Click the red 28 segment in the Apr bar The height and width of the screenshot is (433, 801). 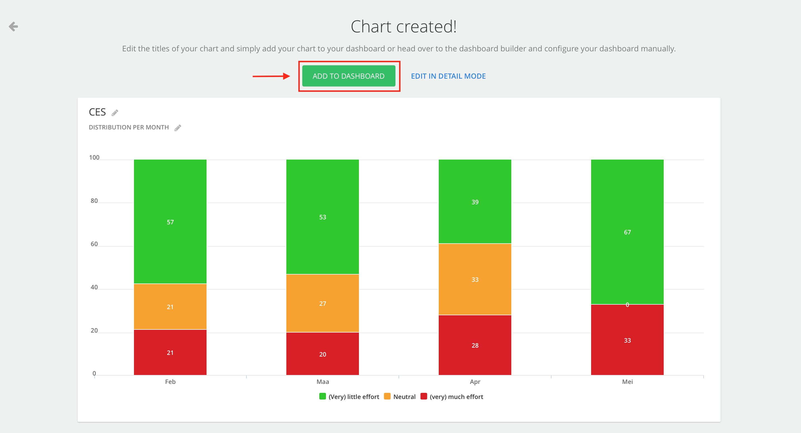tap(474, 345)
